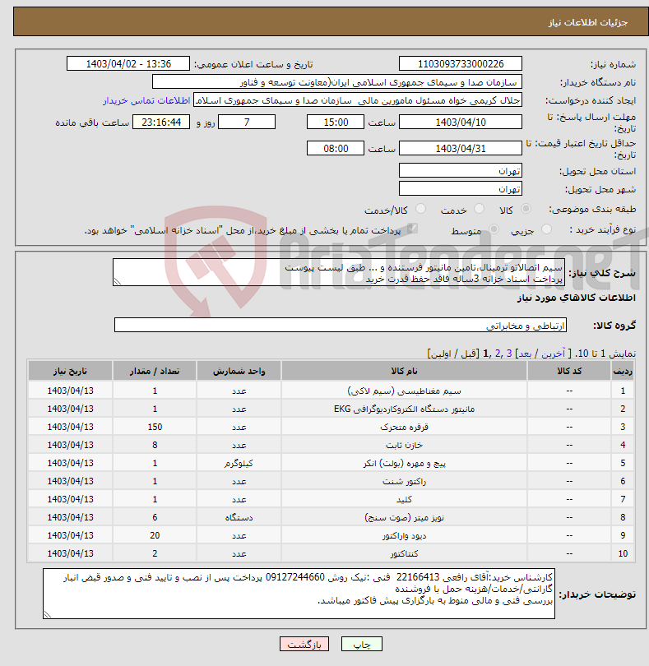
Task: Click the شرح کلی نیاز description textarea
Action: point(339,272)
